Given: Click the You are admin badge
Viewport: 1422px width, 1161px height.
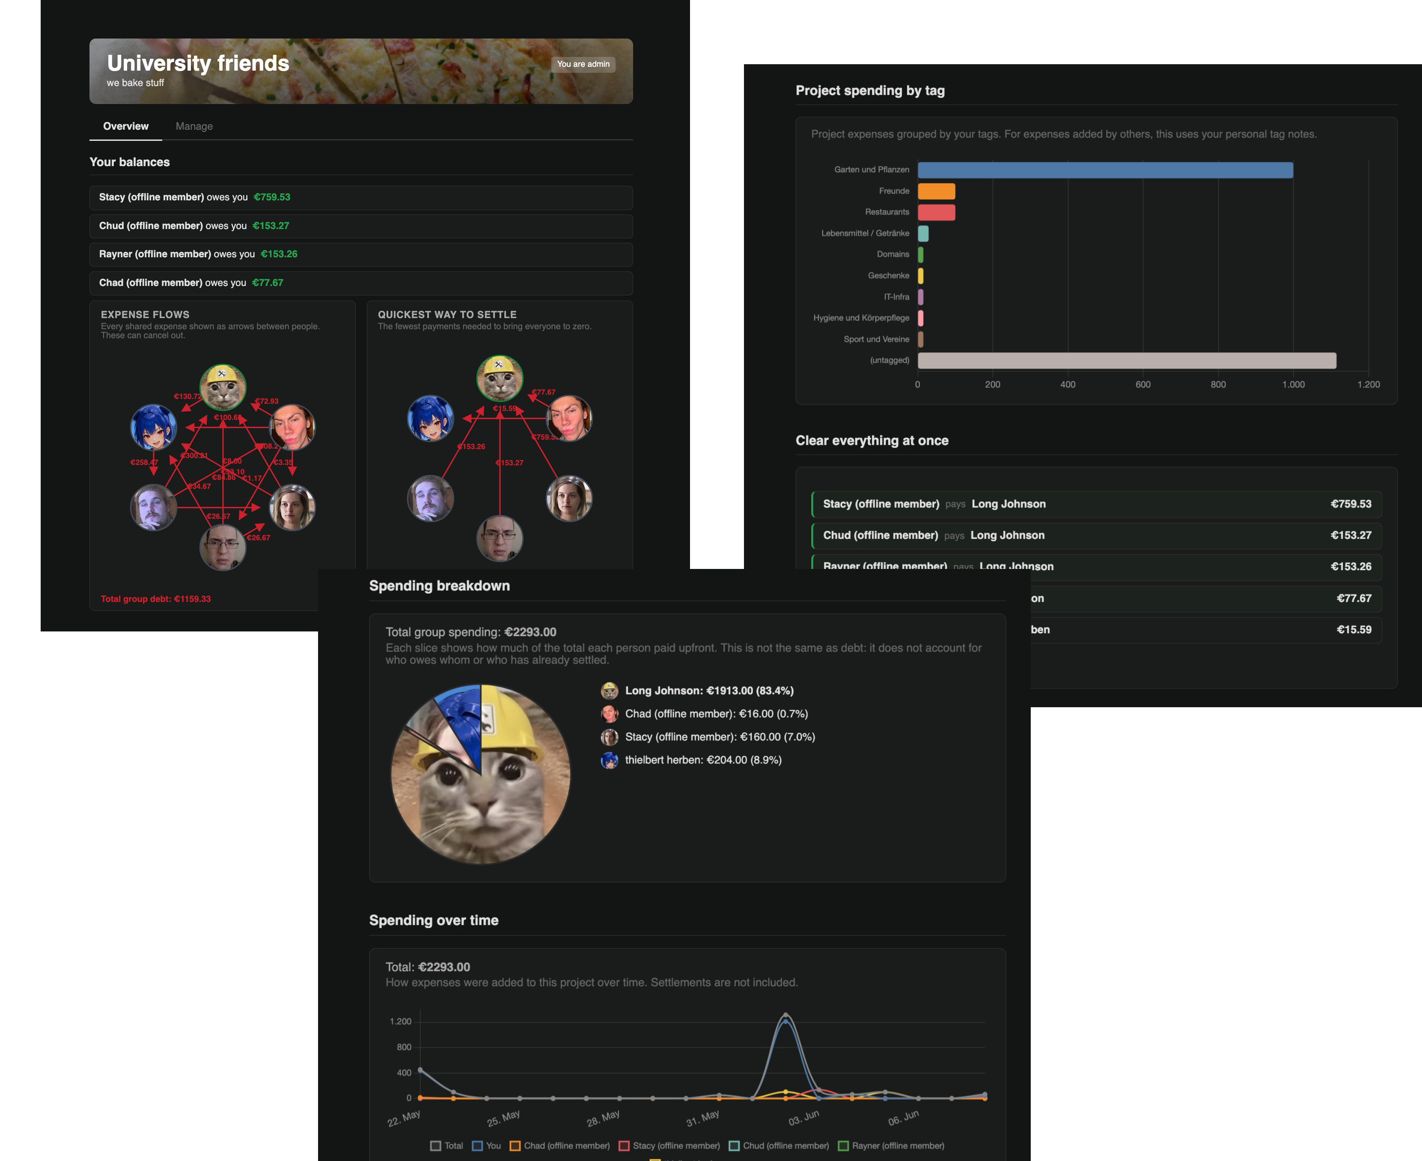Looking at the screenshot, I should pos(583,64).
